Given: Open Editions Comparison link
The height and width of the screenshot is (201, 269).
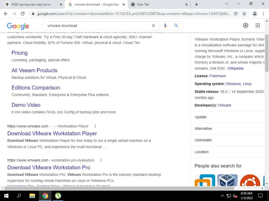Looking at the screenshot, I should coord(36,87).
